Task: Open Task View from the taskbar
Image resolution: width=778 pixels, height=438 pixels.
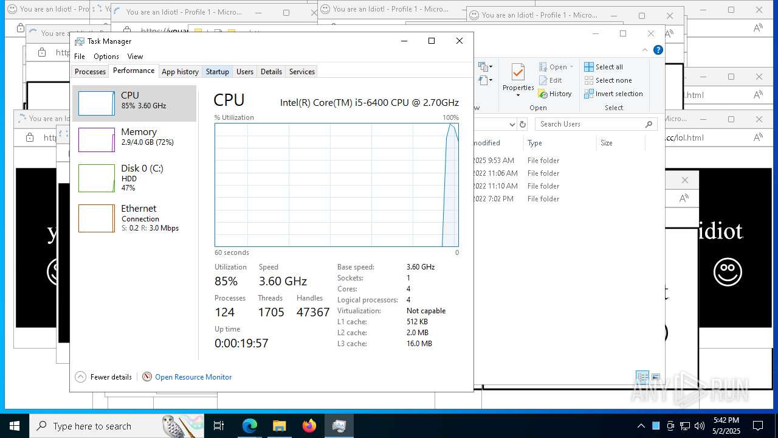Action: coord(219,426)
